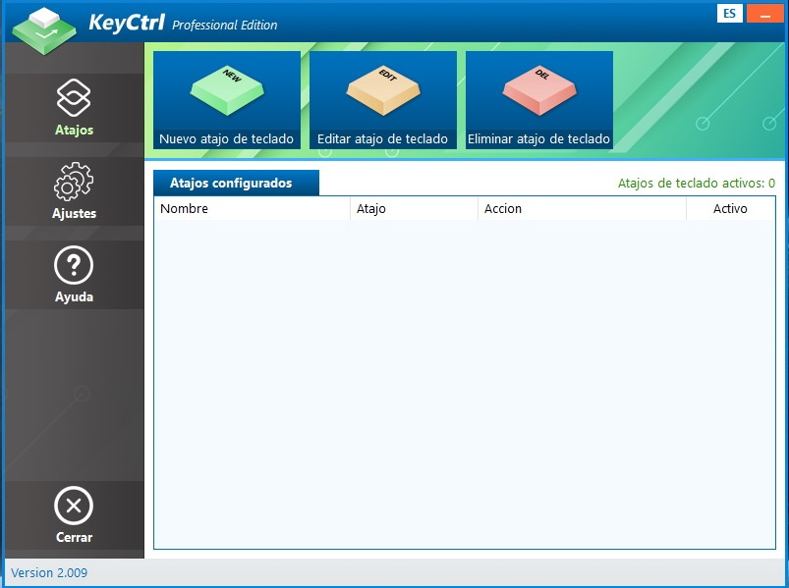
Task: Sort by the Nombre column header
Action: click(x=253, y=208)
